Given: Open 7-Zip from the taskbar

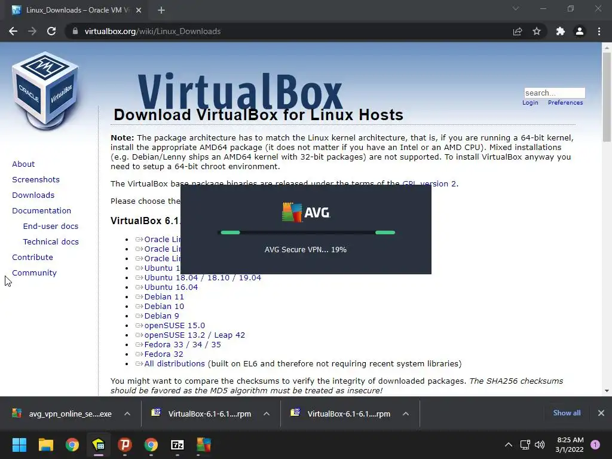Looking at the screenshot, I should [x=178, y=445].
